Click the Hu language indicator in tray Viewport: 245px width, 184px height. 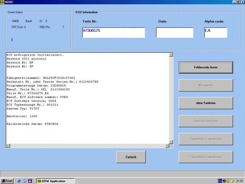(x=220, y=181)
